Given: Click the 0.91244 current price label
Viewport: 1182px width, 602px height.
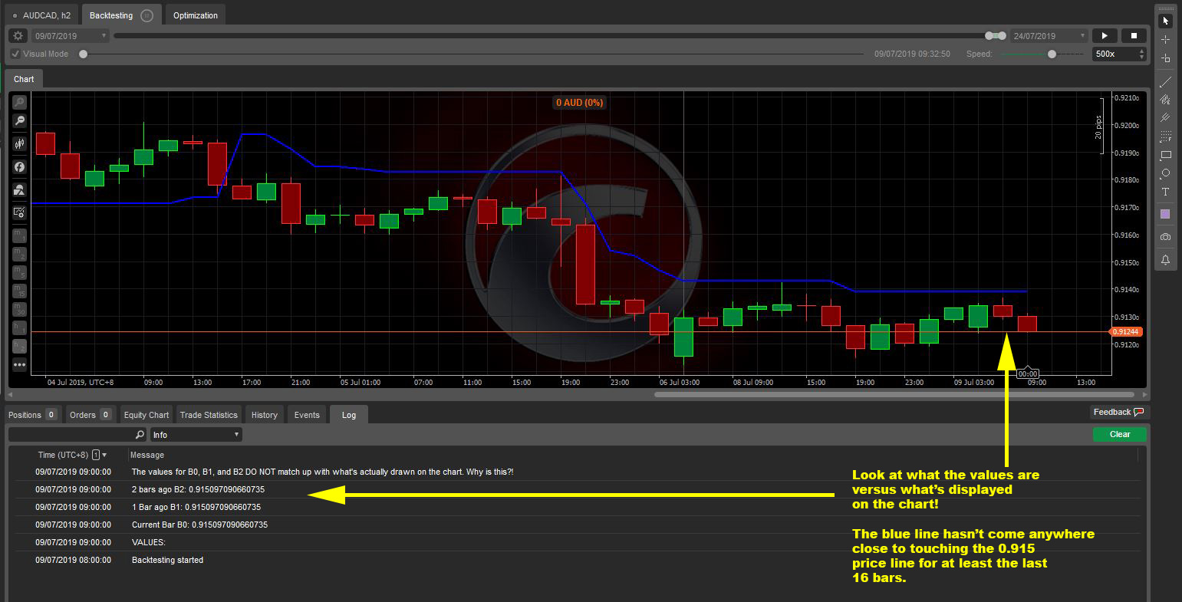Looking at the screenshot, I should 1126,332.
